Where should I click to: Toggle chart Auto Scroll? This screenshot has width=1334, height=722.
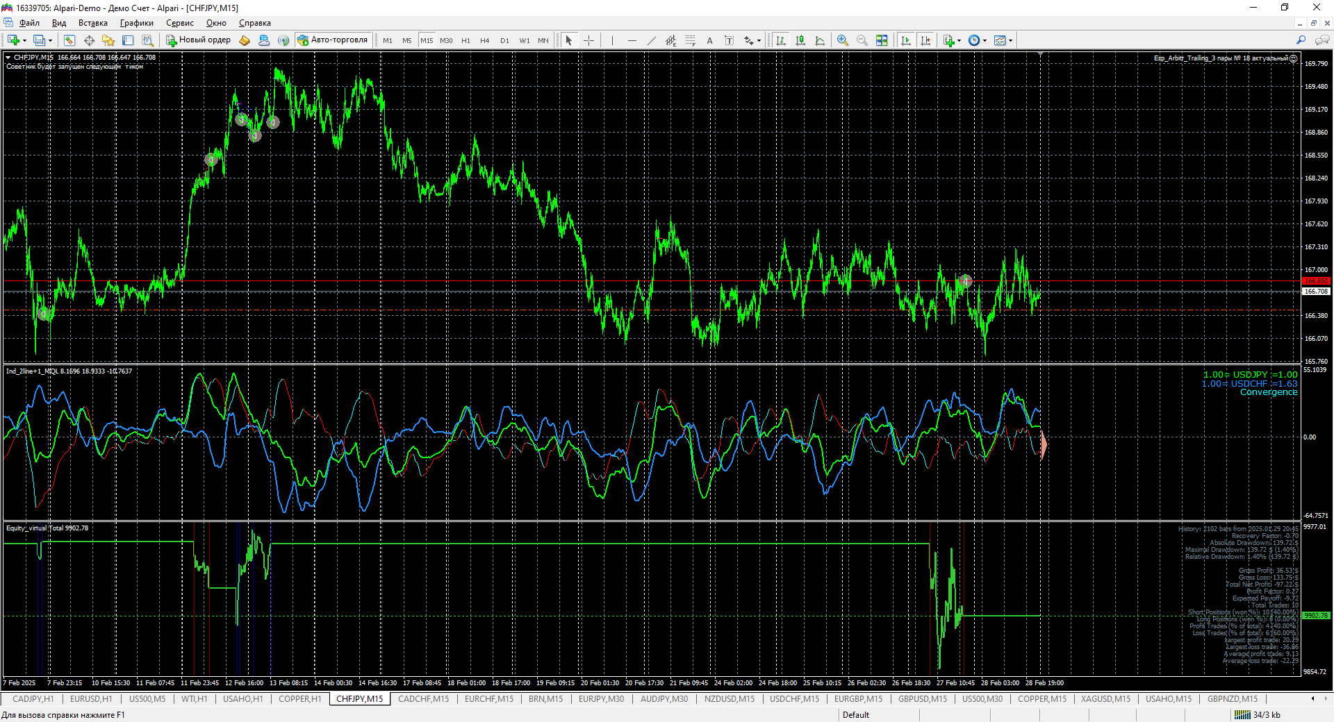coord(906,40)
